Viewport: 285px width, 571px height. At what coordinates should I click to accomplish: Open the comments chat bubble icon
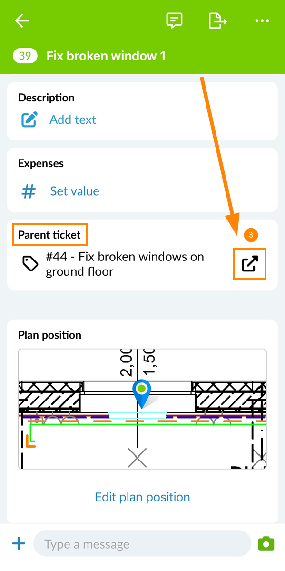(174, 21)
